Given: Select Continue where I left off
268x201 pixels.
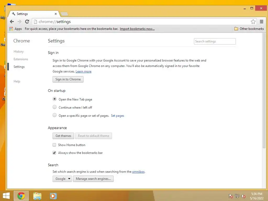Looking at the screenshot, I should coord(54,107).
